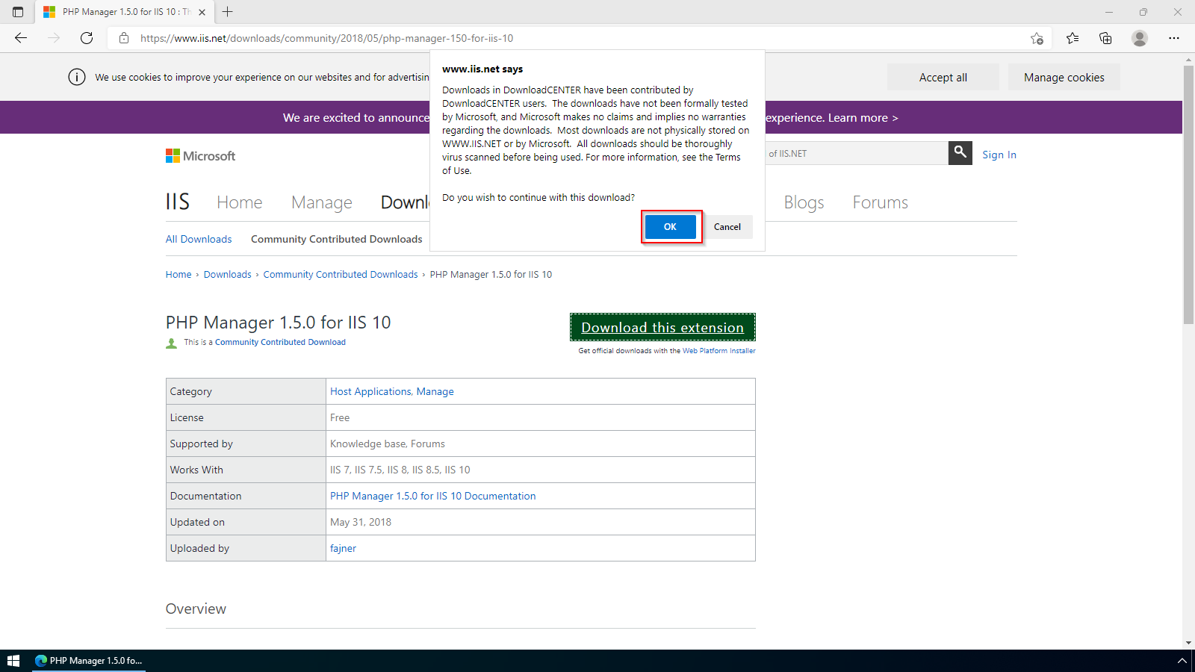Click the Microsoft logo
Image resolution: width=1195 pixels, height=672 pixels.
pyautogui.click(x=200, y=155)
